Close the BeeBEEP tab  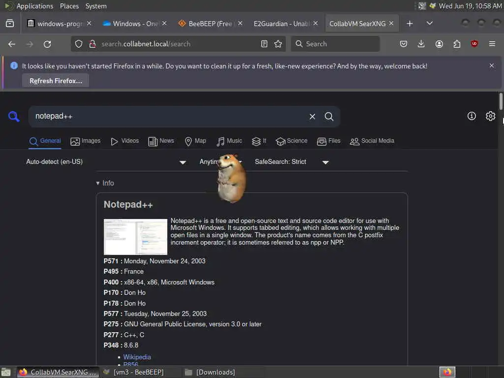click(x=240, y=24)
